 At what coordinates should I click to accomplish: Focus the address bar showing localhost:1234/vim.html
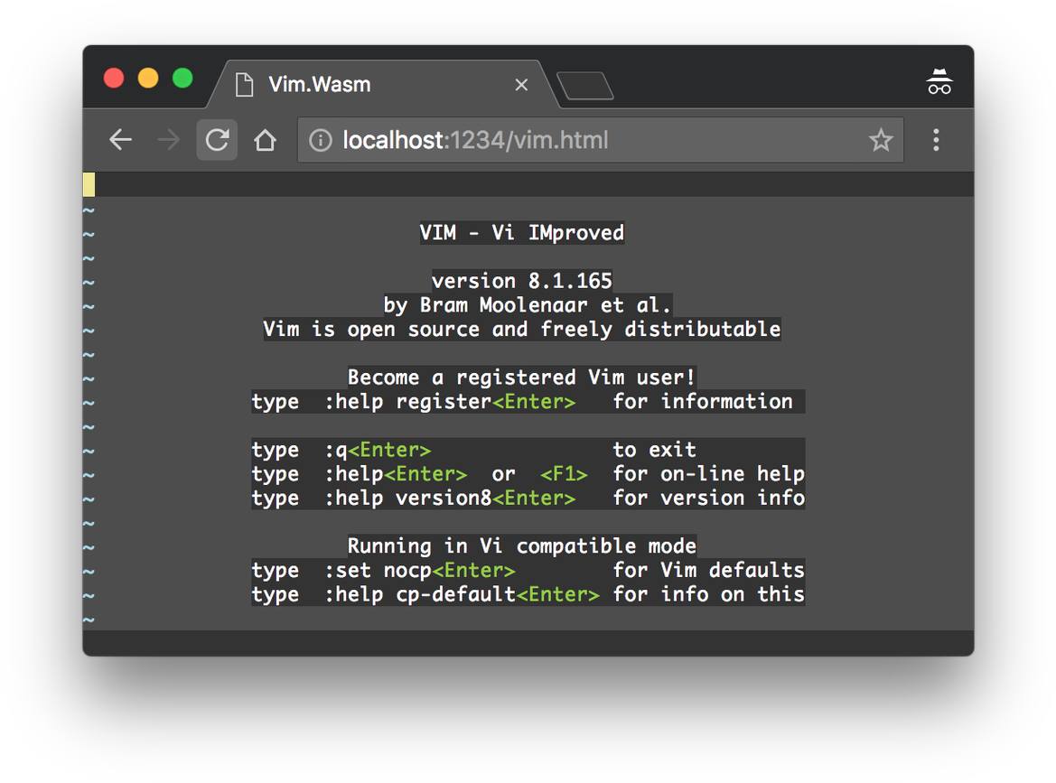[x=600, y=140]
